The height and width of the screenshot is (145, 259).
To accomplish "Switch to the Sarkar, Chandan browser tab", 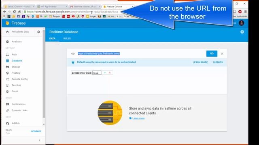I will coord(19,6).
